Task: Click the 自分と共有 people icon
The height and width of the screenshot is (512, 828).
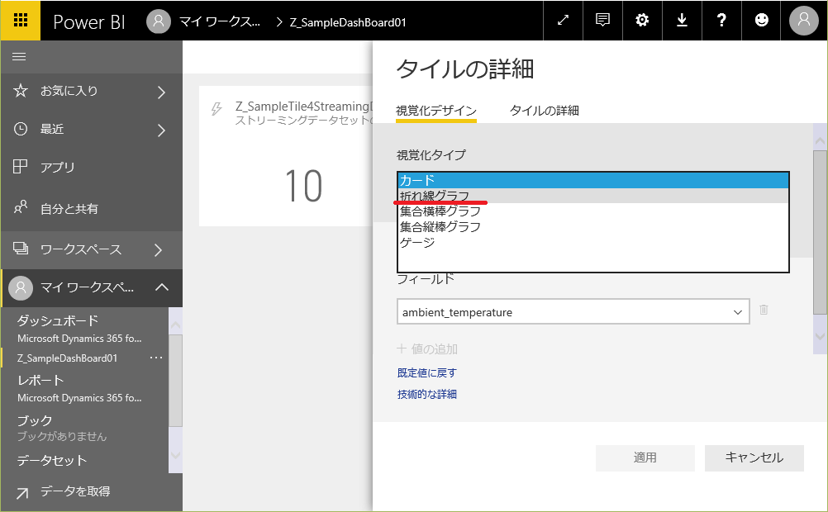Action: (20, 207)
